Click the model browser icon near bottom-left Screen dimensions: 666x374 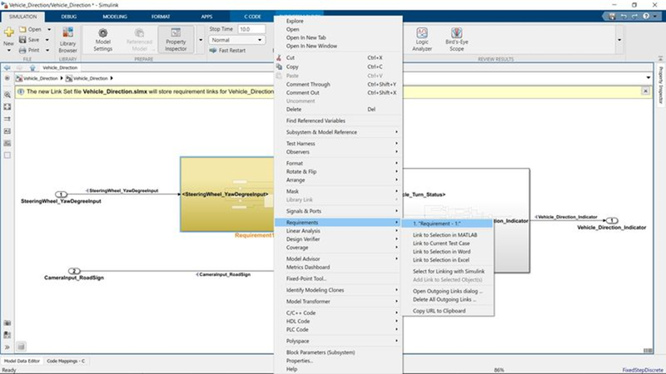tap(22, 347)
